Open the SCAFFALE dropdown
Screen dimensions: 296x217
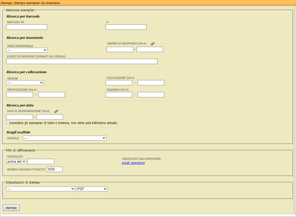coord(64,138)
